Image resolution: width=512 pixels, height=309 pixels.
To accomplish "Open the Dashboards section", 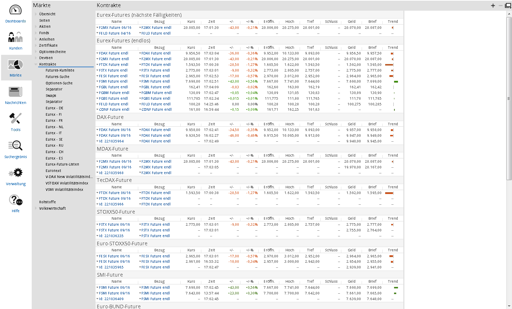I will tap(16, 14).
